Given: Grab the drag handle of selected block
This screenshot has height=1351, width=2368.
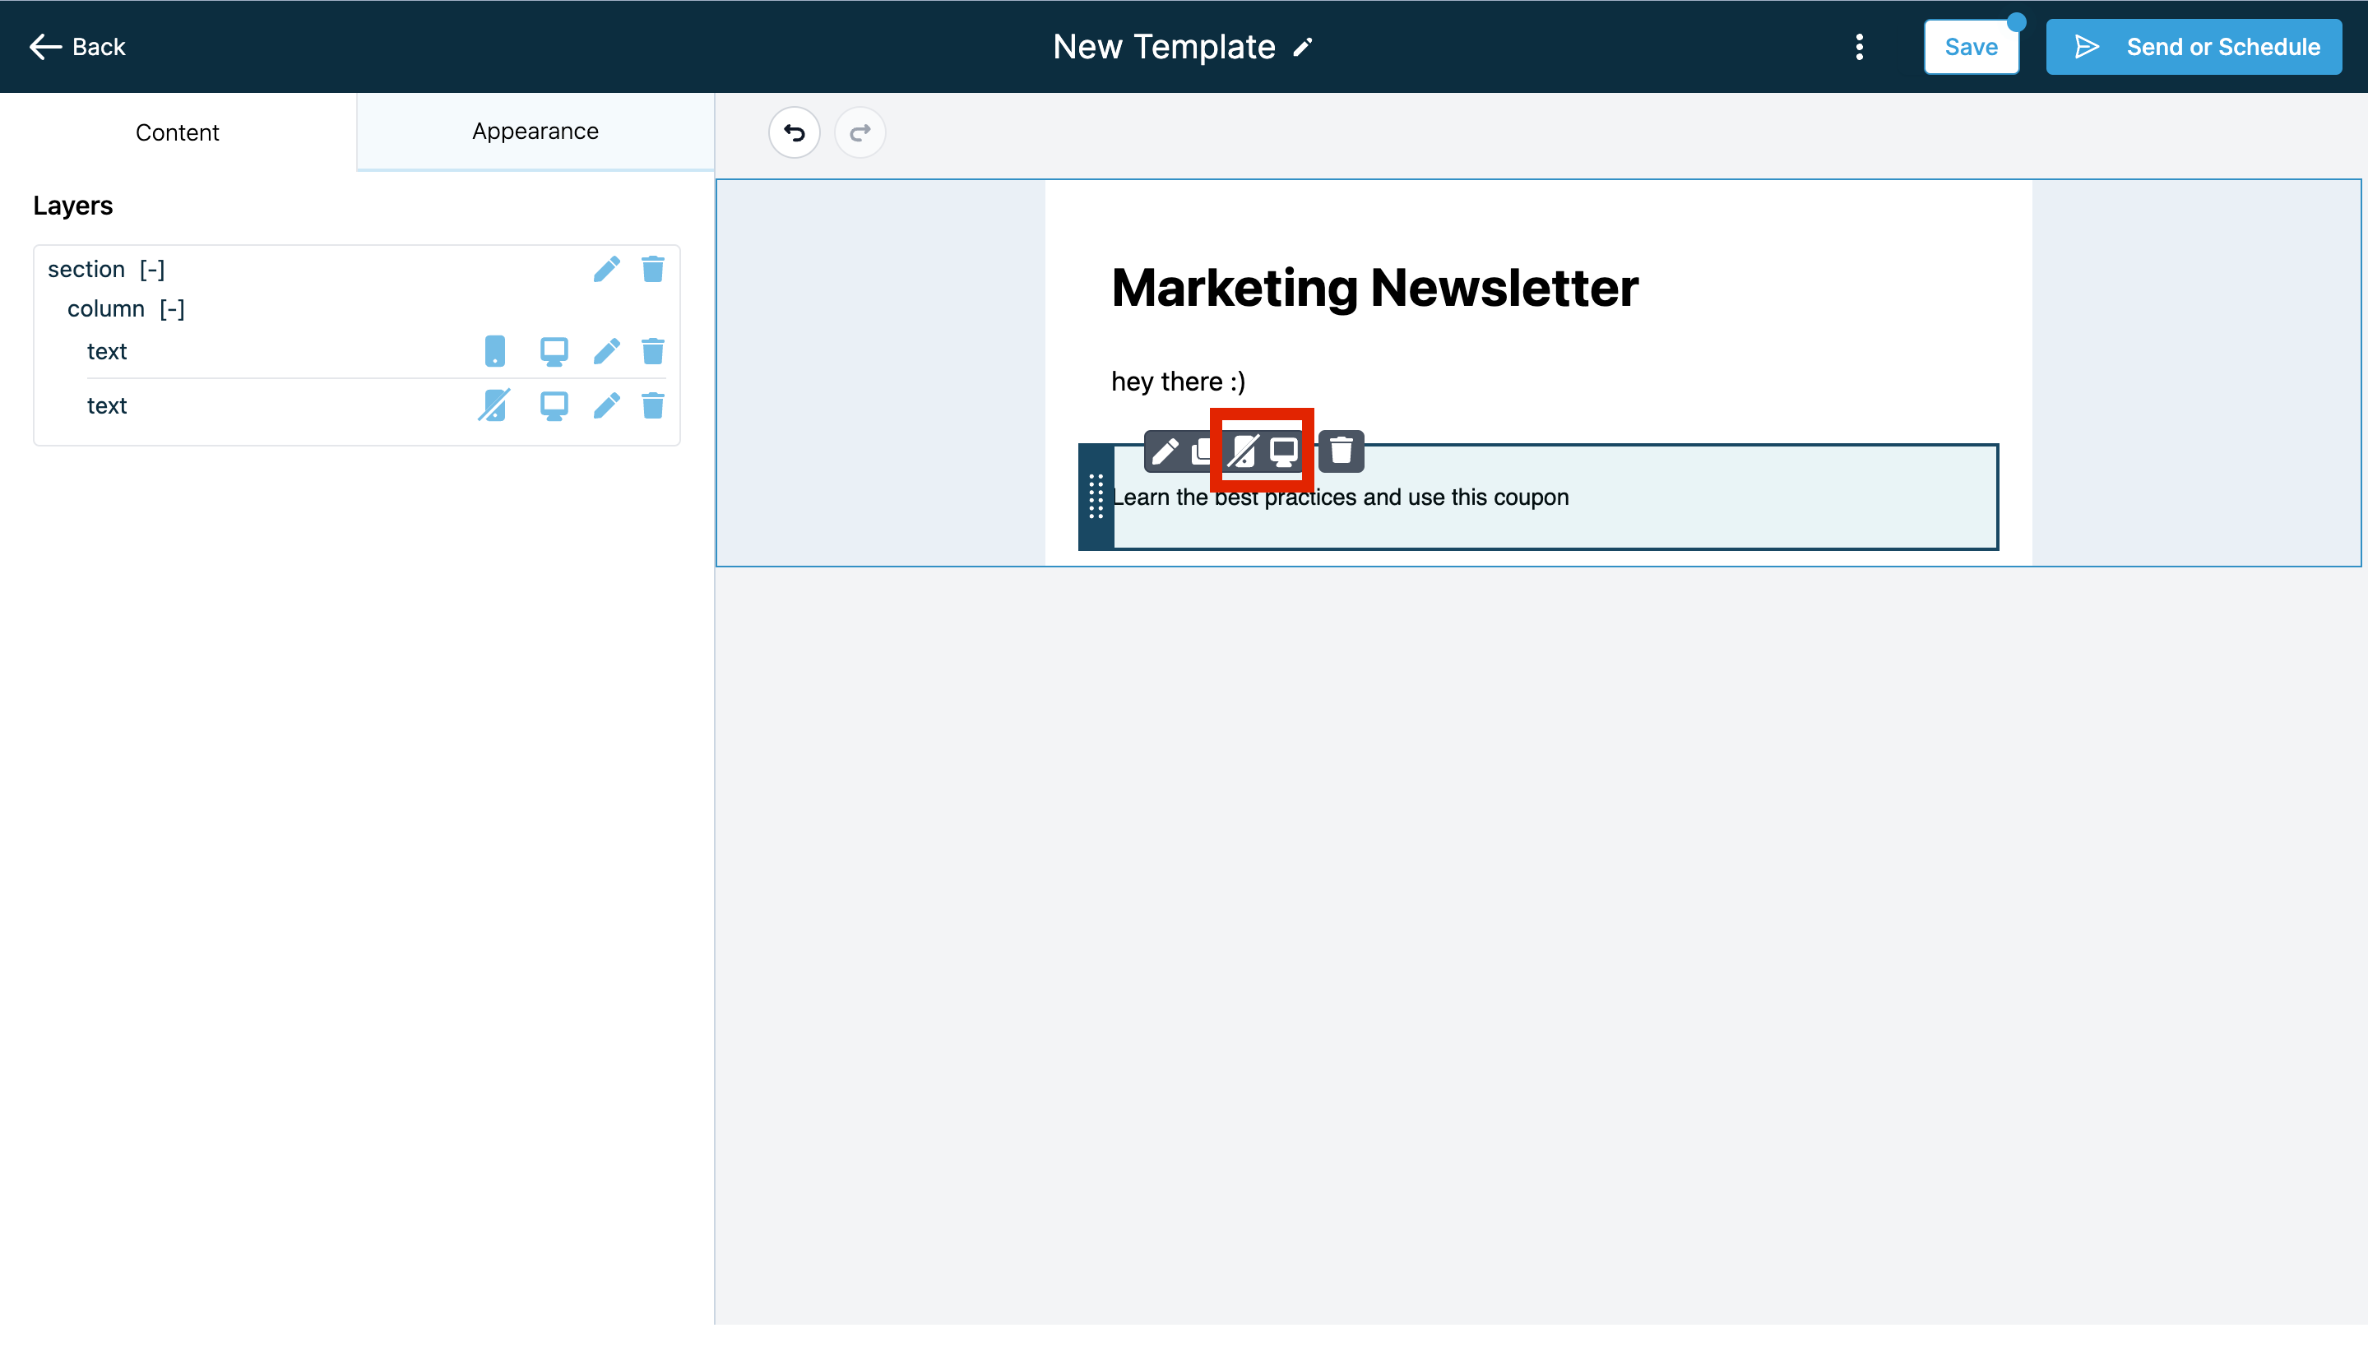Looking at the screenshot, I should coord(1095,497).
